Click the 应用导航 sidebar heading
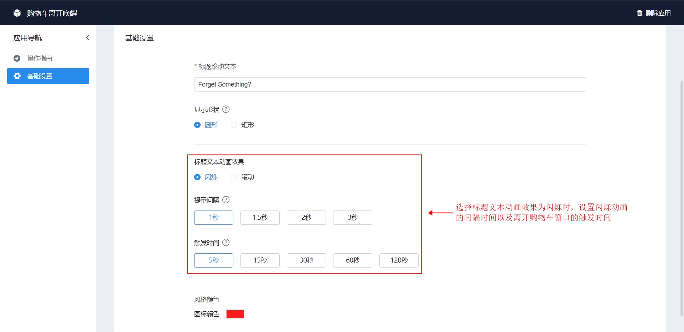The height and width of the screenshot is (332, 684). (28, 38)
